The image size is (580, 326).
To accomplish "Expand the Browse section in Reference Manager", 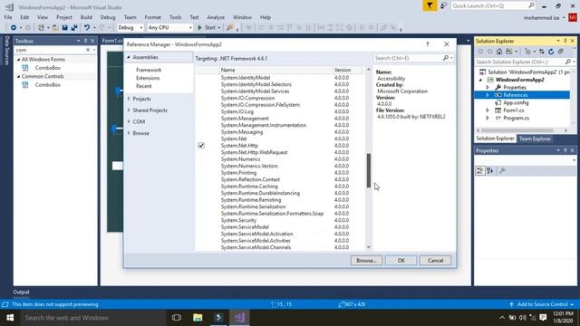I will pos(129,133).
